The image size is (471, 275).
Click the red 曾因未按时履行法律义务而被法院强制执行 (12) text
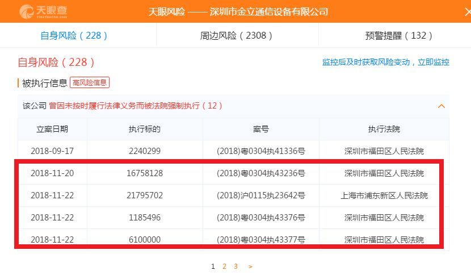coord(136,106)
